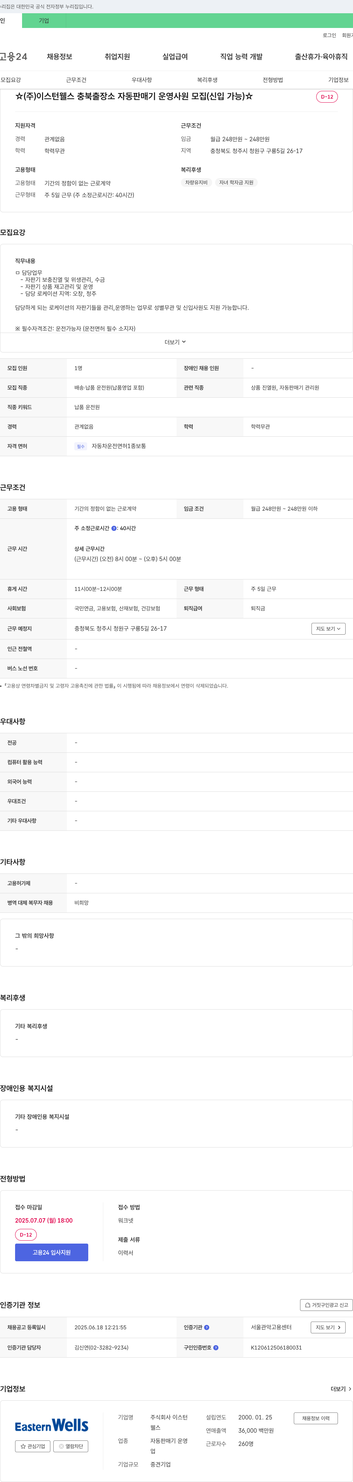Click the 자녀 학자금 지원 tag
Screen dimensions: 353x1482
click(x=236, y=182)
